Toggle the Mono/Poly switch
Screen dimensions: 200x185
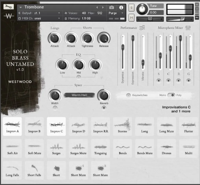click(171, 95)
